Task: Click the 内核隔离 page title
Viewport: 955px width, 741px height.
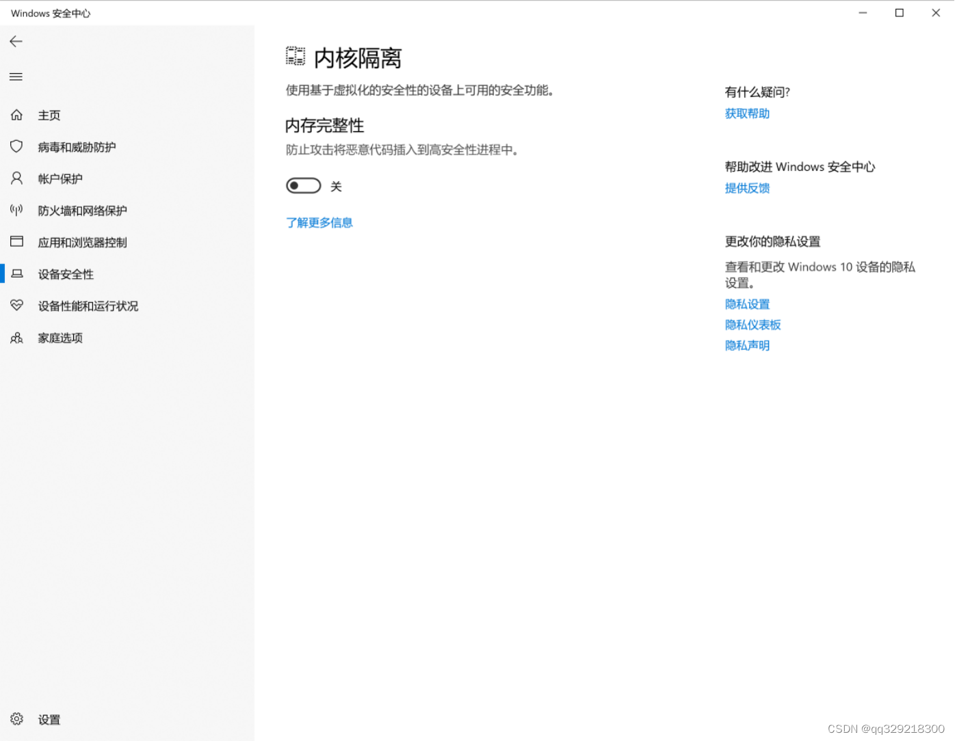Action: pyautogui.click(x=358, y=58)
